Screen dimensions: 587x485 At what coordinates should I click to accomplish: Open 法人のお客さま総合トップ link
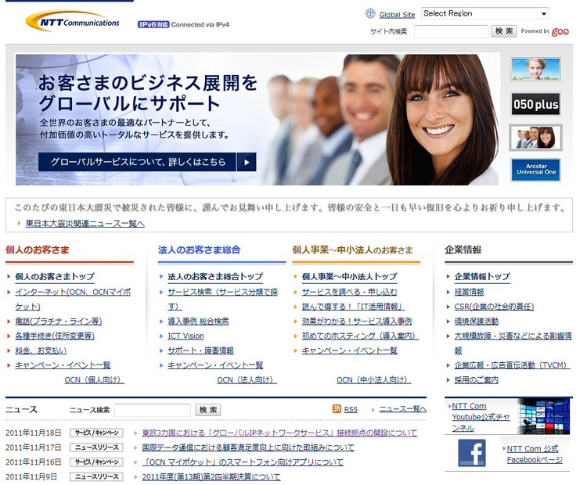click(215, 277)
